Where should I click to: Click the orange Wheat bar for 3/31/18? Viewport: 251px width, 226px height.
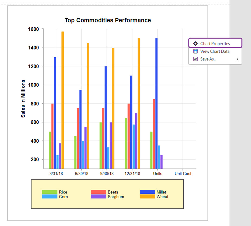click(x=62, y=100)
